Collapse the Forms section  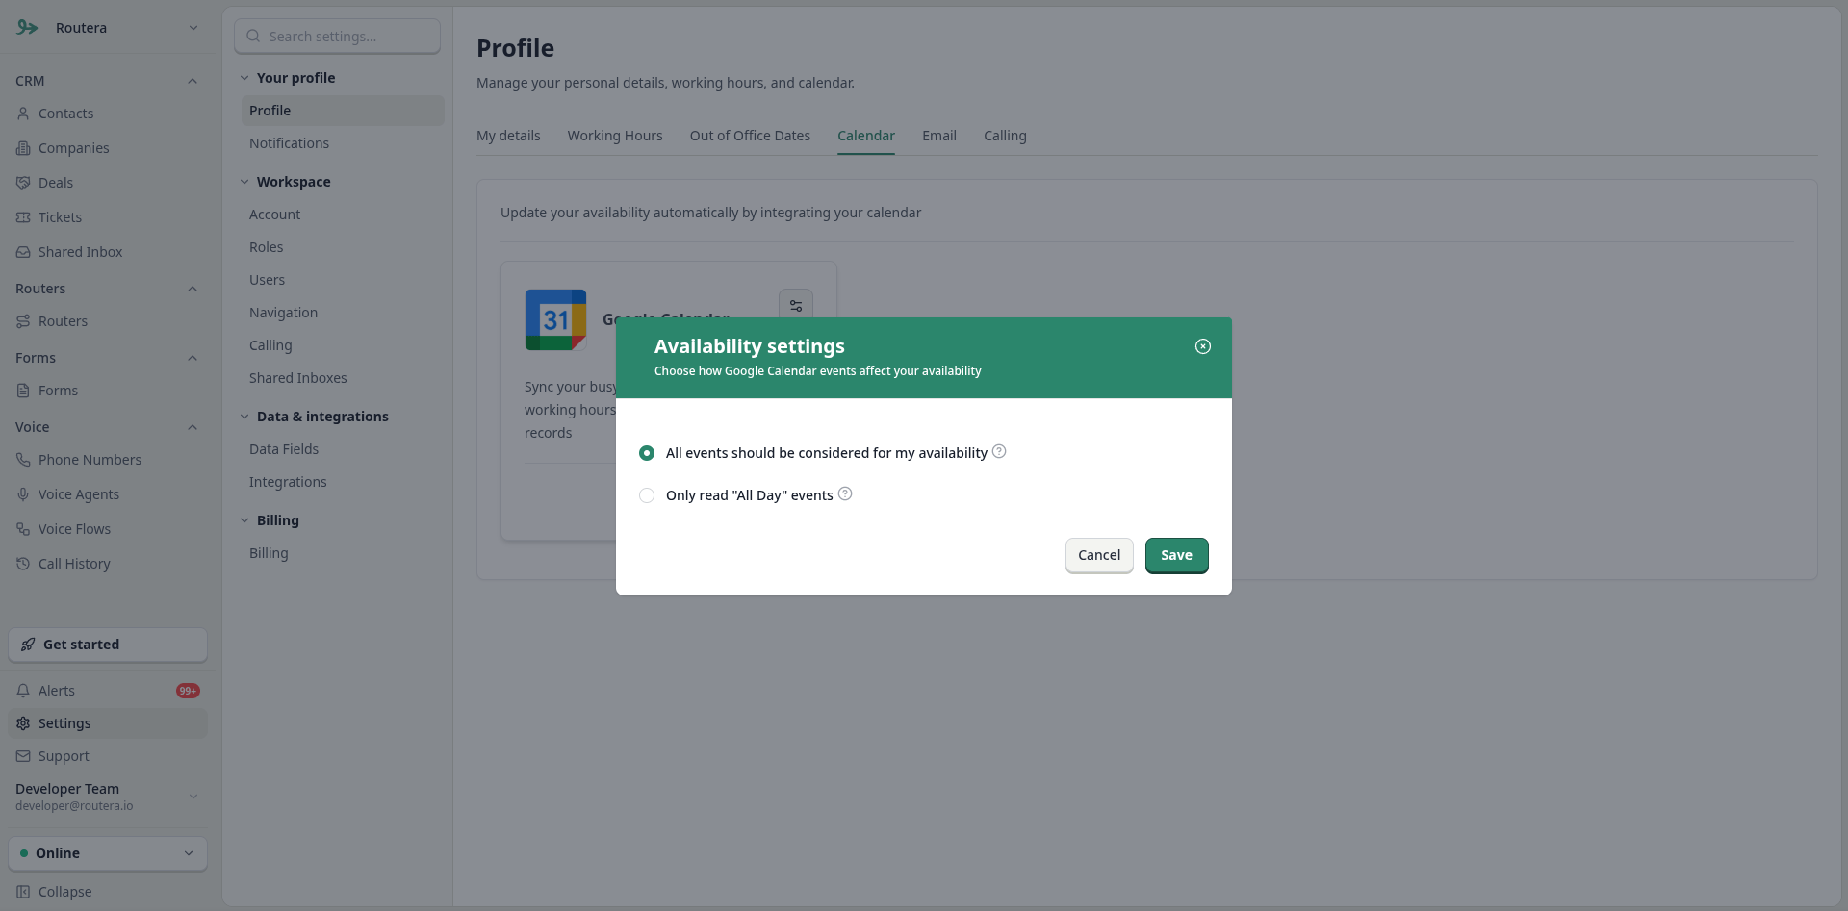[192, 358]
